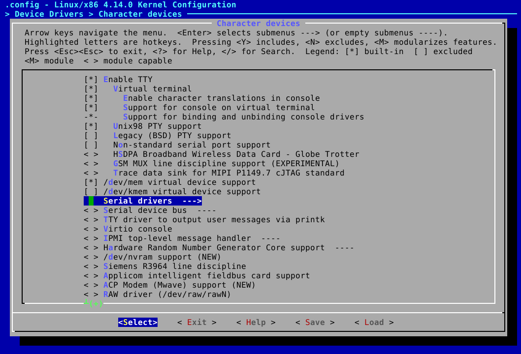The height and width of the screenshot is (354, 521).
Task: Click Device Drivers in the breadcrumb path
Action: click(x=48, y=14)
